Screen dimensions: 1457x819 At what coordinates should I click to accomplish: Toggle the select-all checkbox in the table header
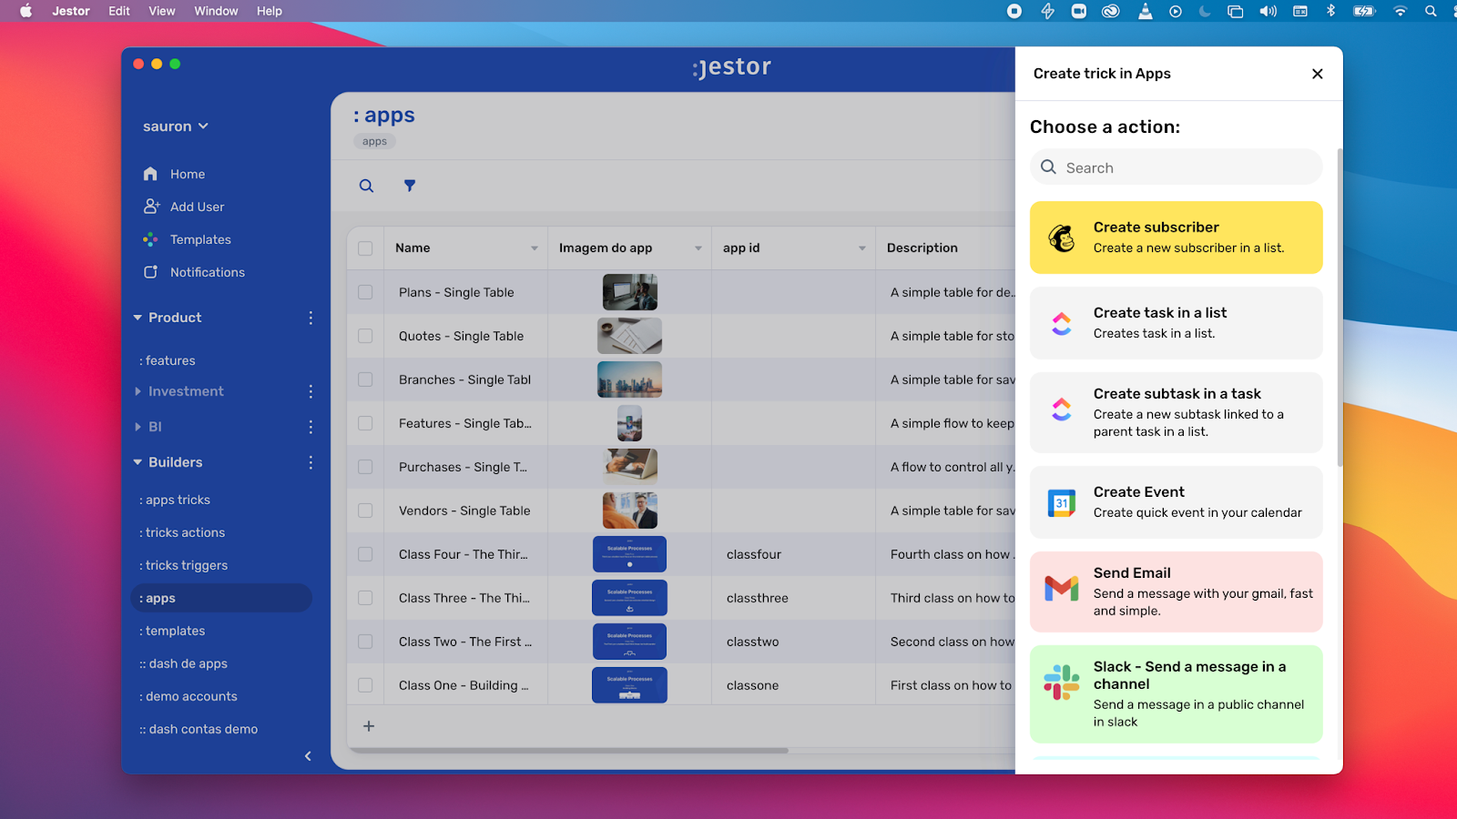point(365,248)
